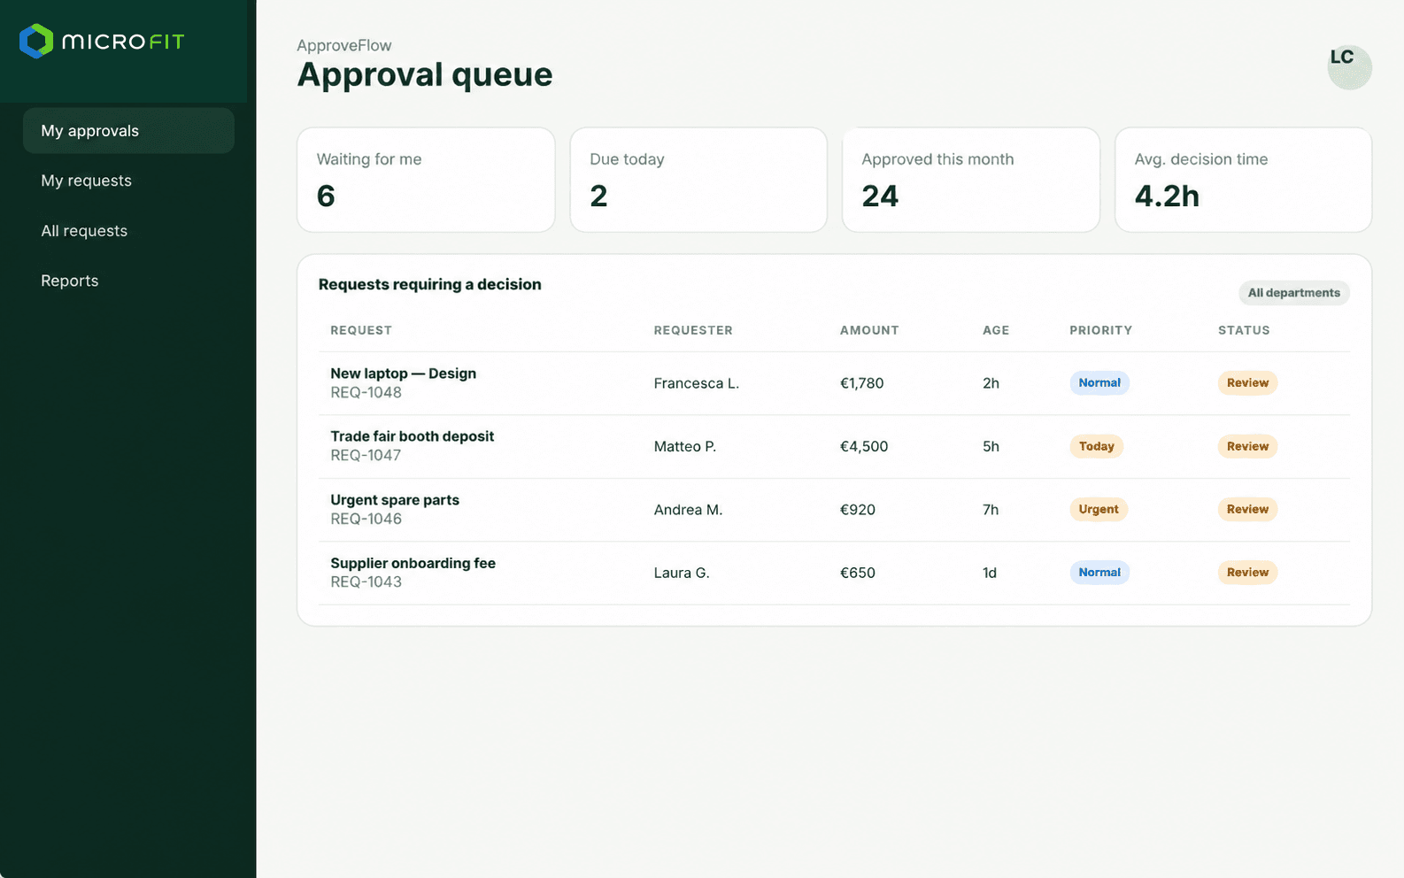Select the Waiting for me card

426,180
